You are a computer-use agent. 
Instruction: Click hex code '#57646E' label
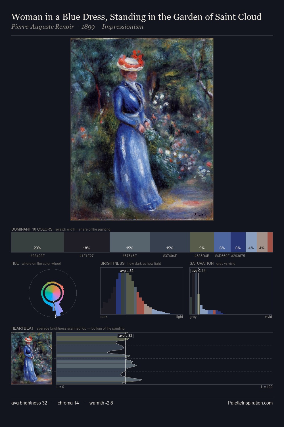(130, 256)
